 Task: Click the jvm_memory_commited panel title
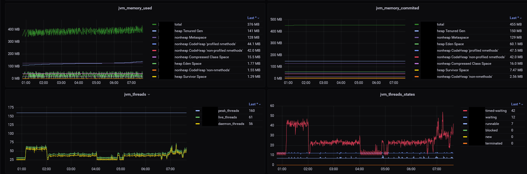(x=398, y=8)
